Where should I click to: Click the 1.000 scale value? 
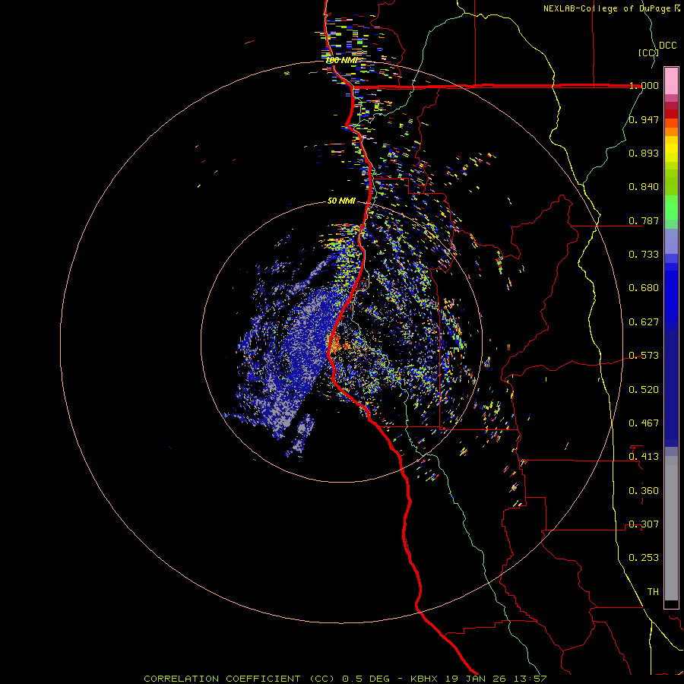[x=644, y=85]
